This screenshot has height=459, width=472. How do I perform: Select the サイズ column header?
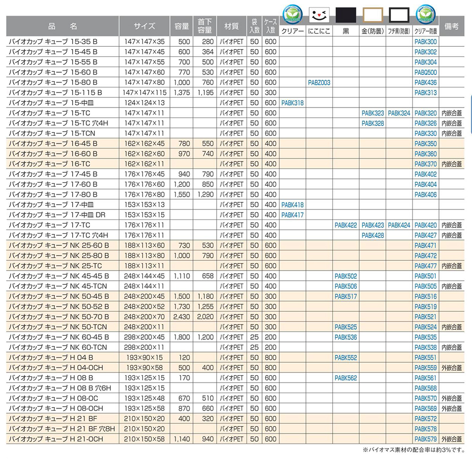tap(144, 26)
